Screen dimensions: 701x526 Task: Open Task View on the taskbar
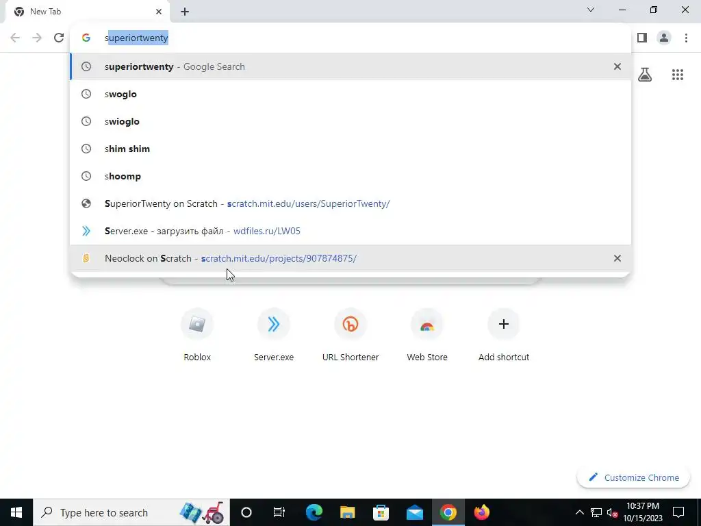pyautogui.click(x=279, y=512)
